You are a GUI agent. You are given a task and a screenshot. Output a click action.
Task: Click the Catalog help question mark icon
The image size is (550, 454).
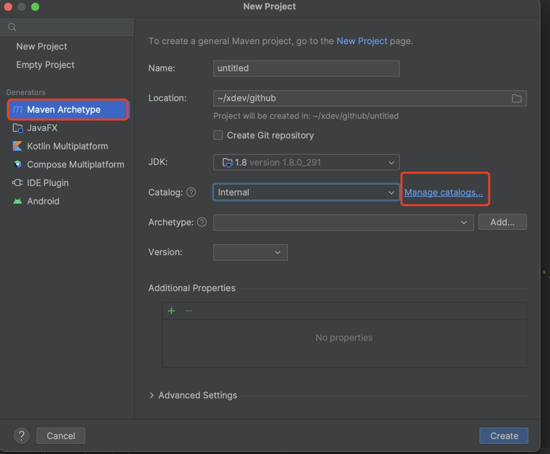[x=191, y=192]
